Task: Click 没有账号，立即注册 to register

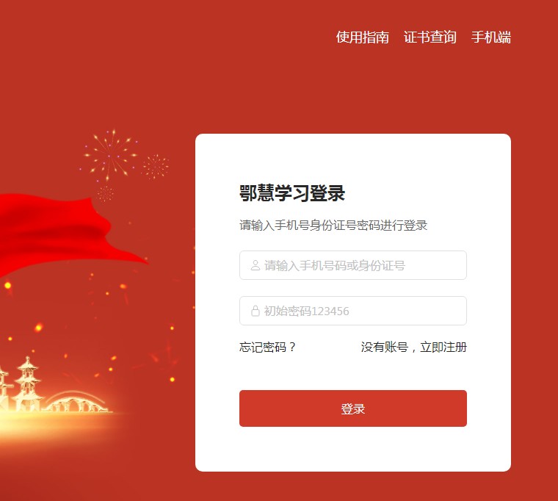Action: (x=413, y=347)
